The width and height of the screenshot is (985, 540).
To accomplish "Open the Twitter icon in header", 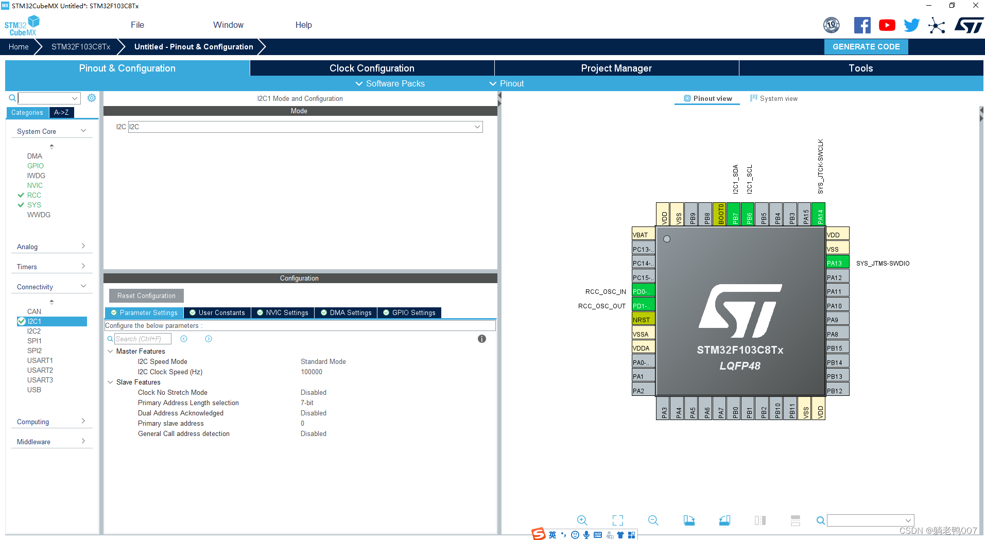I will click(x=911, y=25).
